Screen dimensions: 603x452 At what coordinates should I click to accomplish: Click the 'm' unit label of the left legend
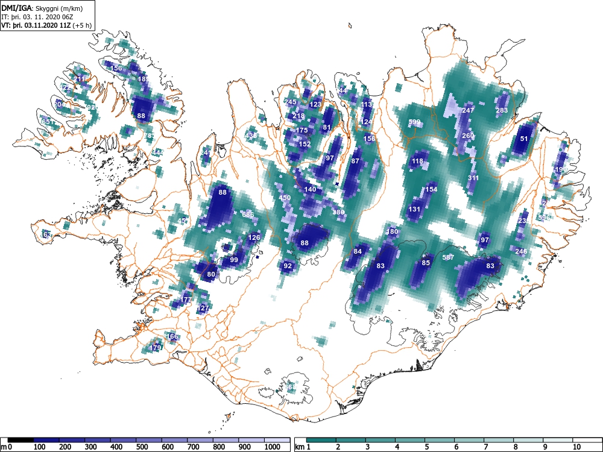coord(4,447)
